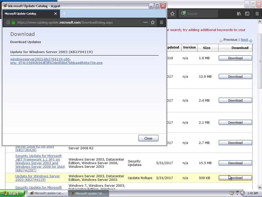Switch to first Microsoft Update Cat taskbar item
Viewport: 262px width, 197px height.
[47, 193]
